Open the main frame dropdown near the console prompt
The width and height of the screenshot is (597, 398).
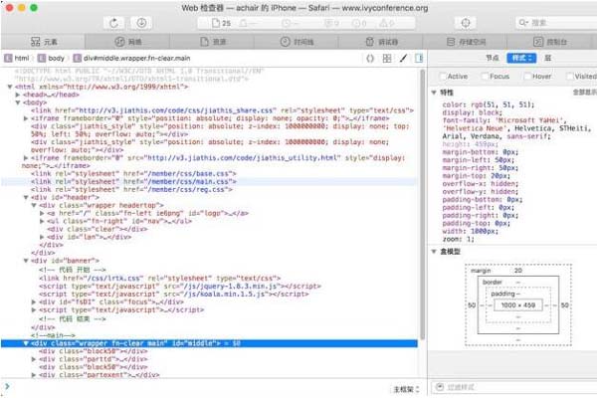point(406,389)
